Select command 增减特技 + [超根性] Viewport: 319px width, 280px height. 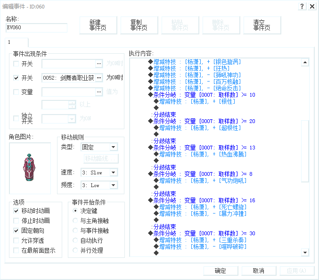pyautogui.click(x=197, y=128)
